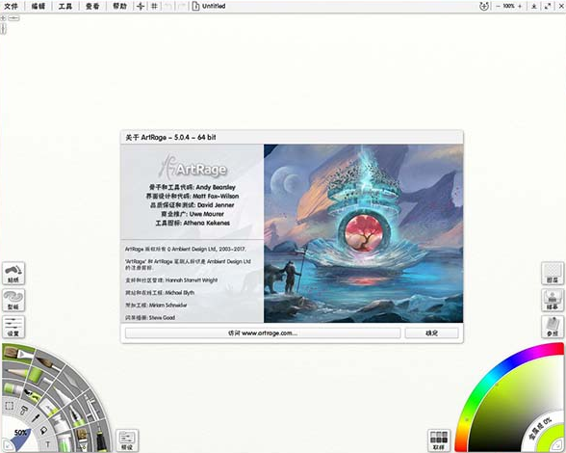Pick the Text tool marked T
The height and width of the screenshot is (453, 566).
48,444
